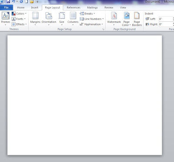The width and height of the screenshot is (174, 162).
Task: Expand the Theme Colors dropdown
Action: (19, 13)
